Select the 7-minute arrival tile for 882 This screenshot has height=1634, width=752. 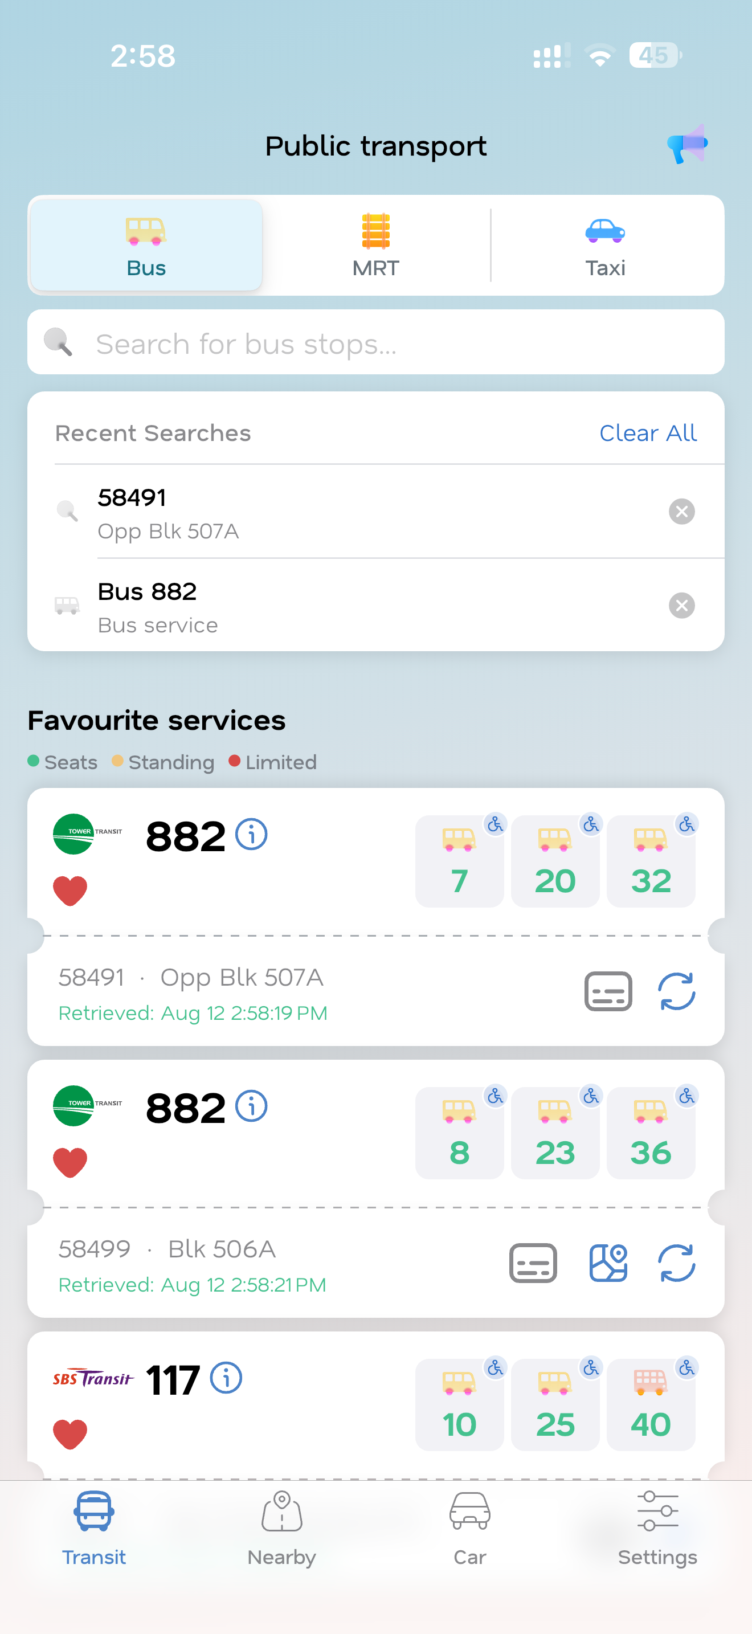pos(459,861)
